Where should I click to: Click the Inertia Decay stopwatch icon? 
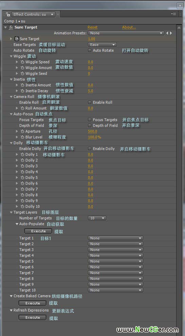tap(22, 91)
